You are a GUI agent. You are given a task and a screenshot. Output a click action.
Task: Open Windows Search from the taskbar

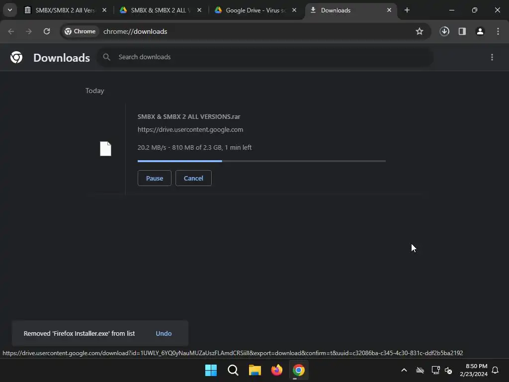233,370
